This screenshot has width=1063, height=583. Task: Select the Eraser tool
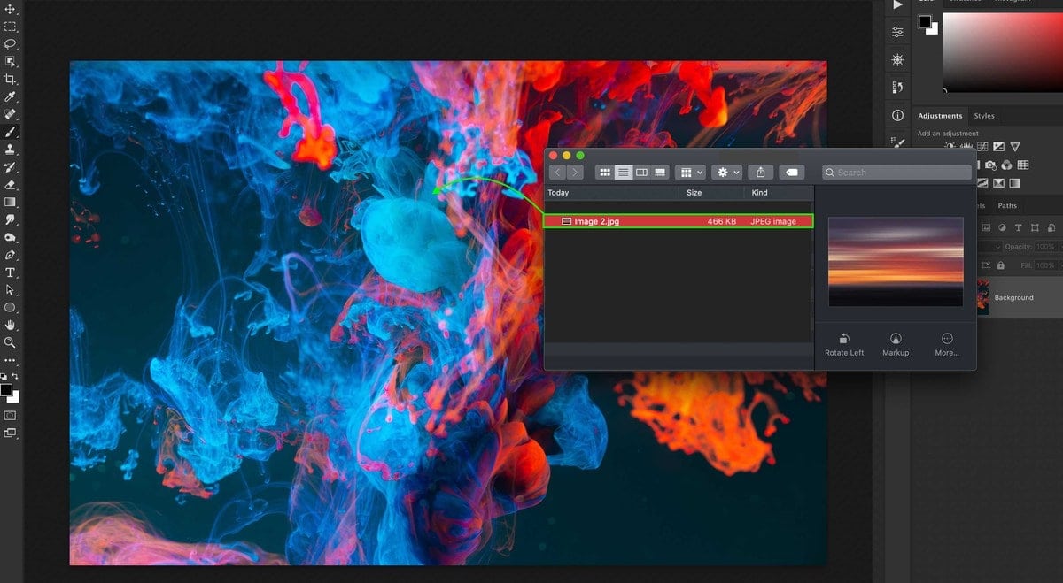click(x=11, y=185)
